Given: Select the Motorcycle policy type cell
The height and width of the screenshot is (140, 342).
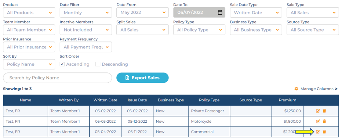Looking at the screenshot, I should pyautogui.click(x=209, y=121).
